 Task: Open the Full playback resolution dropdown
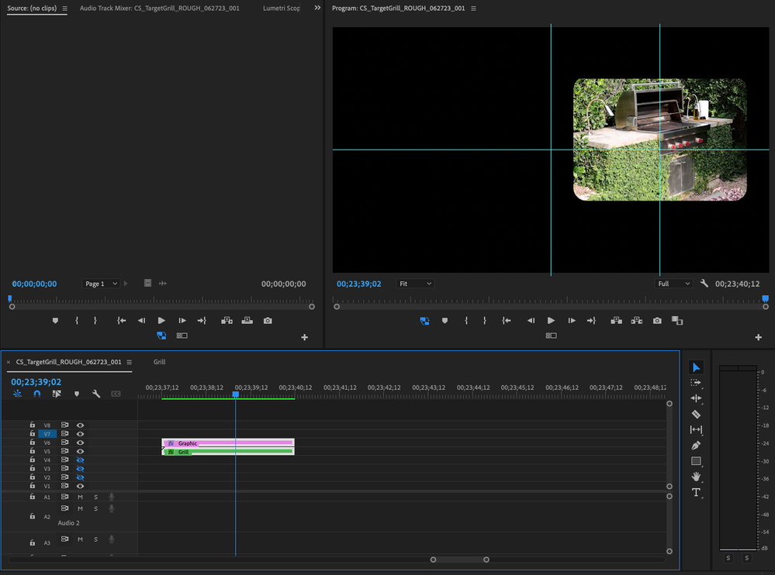673,284
